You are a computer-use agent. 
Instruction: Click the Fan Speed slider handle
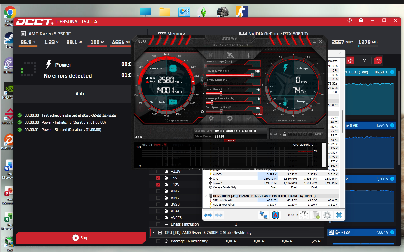(x=221, y=112)
